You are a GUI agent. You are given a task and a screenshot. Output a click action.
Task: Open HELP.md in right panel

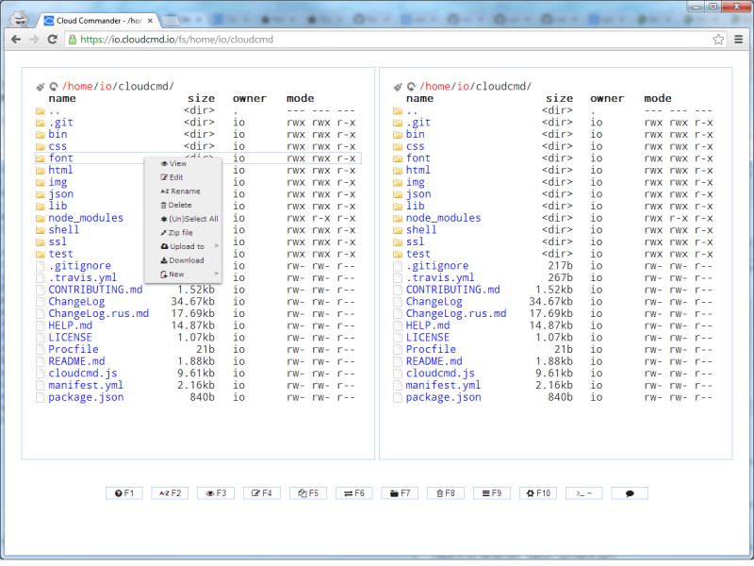click(428, 325)
